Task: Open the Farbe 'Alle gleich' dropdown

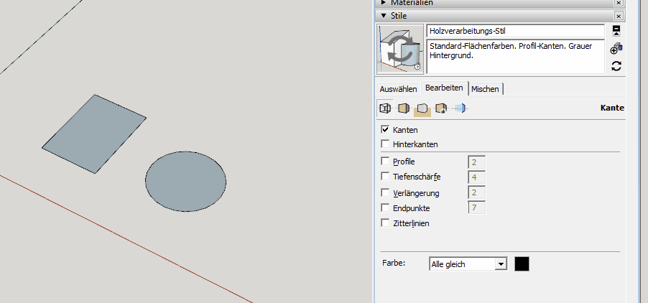Action: [x=468, y=264]
